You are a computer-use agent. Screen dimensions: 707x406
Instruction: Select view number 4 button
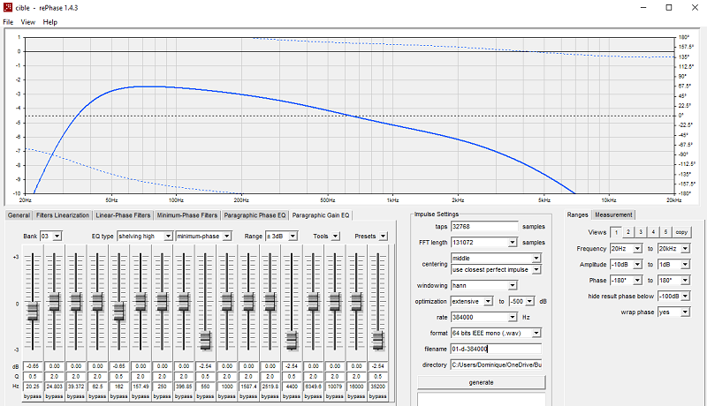pos(653,232)
